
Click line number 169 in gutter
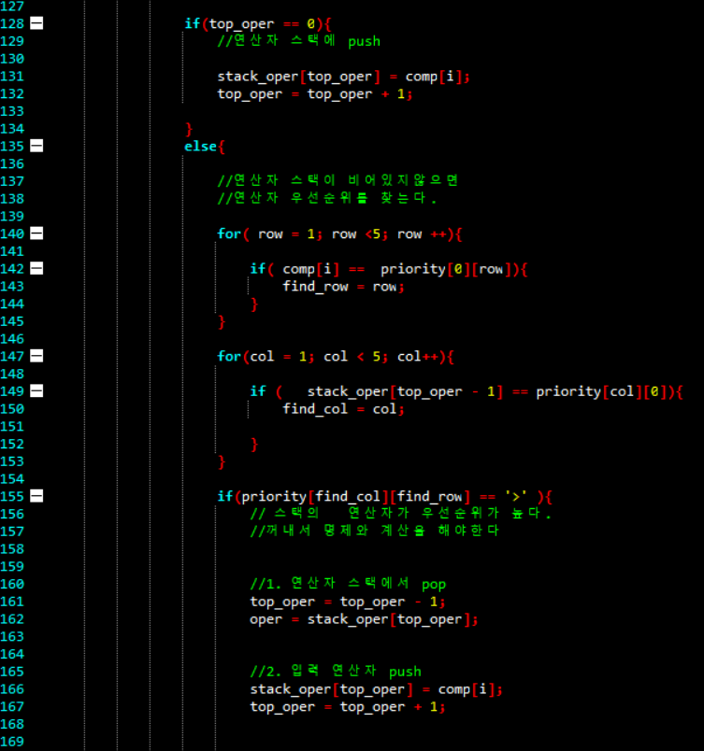tap(12, 742)
